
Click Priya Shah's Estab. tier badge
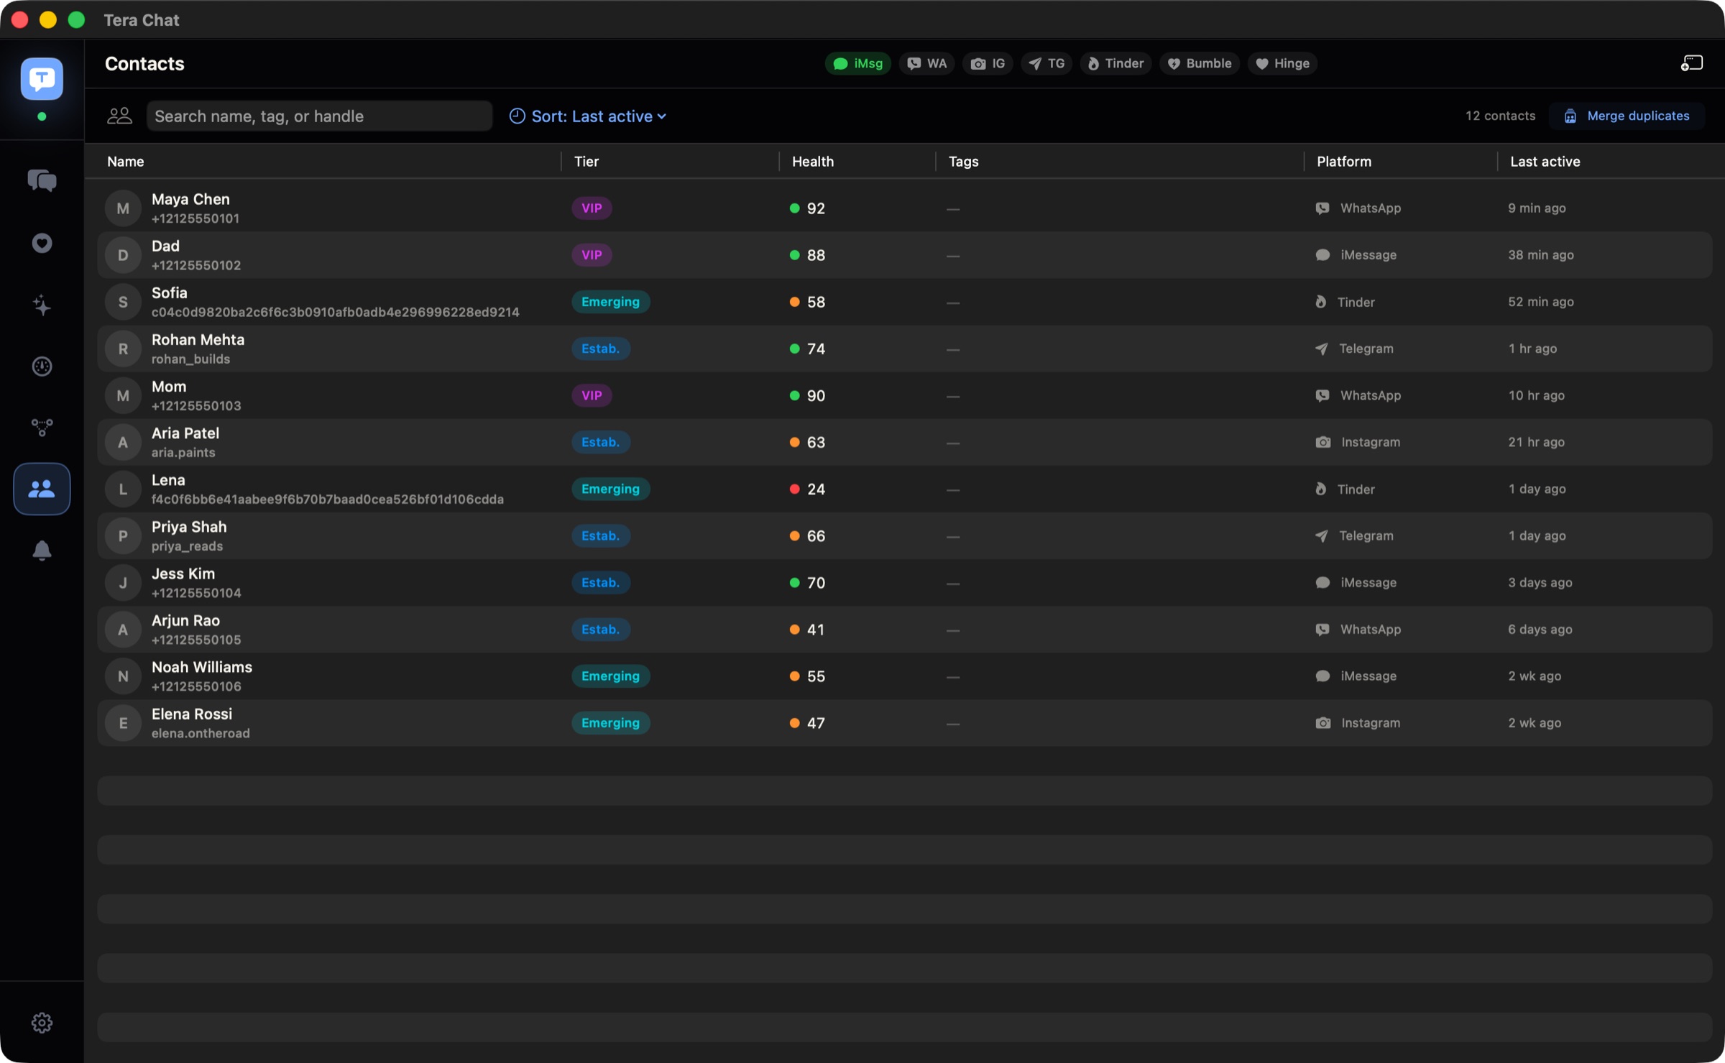pos(601,536)
